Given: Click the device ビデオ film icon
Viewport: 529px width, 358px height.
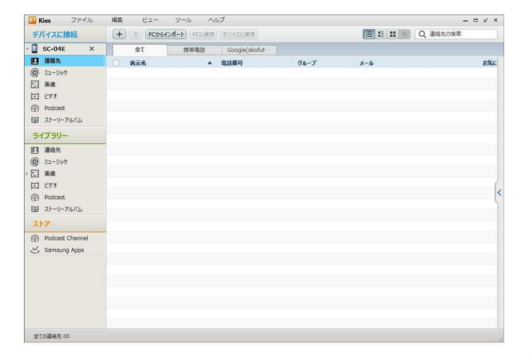Looking at the screenshot, I should click(x=35, y=96).
